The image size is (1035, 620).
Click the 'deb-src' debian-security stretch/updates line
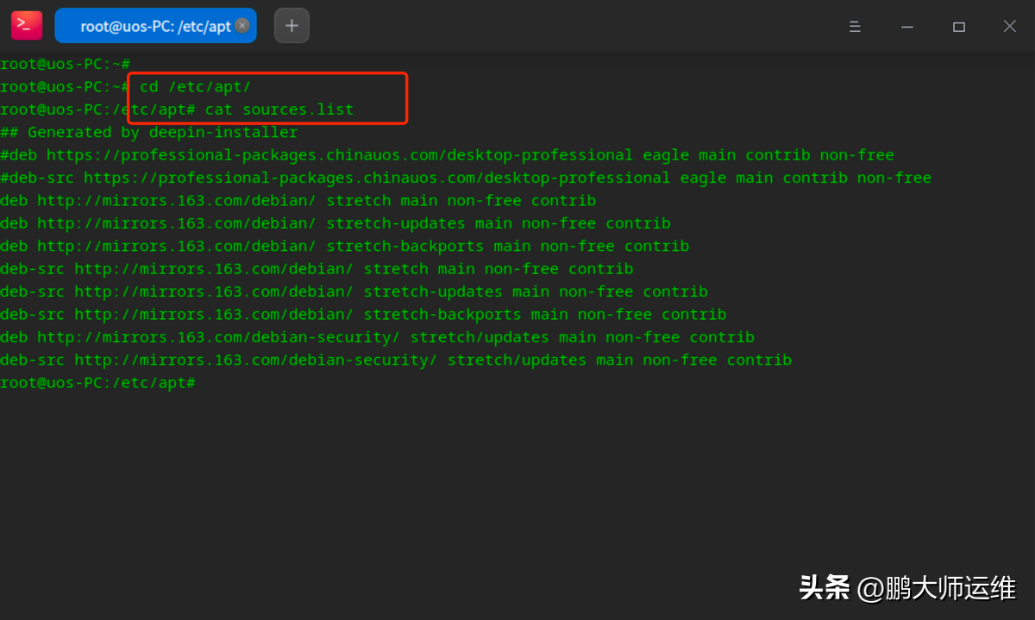396,360
